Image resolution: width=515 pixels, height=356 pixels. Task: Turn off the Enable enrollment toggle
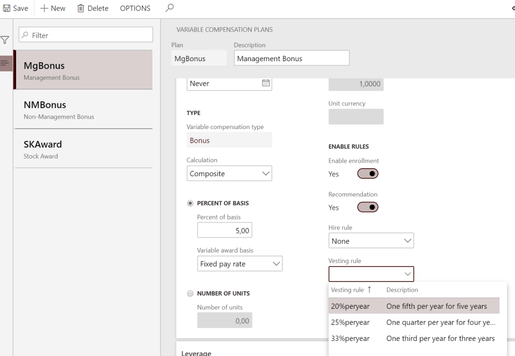[x=368, y=174]
